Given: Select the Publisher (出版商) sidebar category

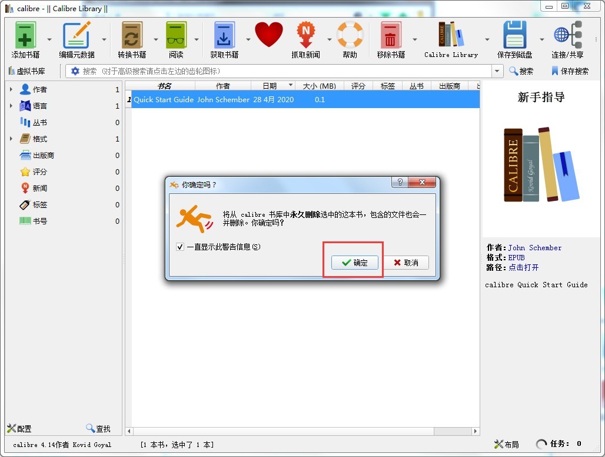Looking at the screenshot, I should click(x=43, y=156).
